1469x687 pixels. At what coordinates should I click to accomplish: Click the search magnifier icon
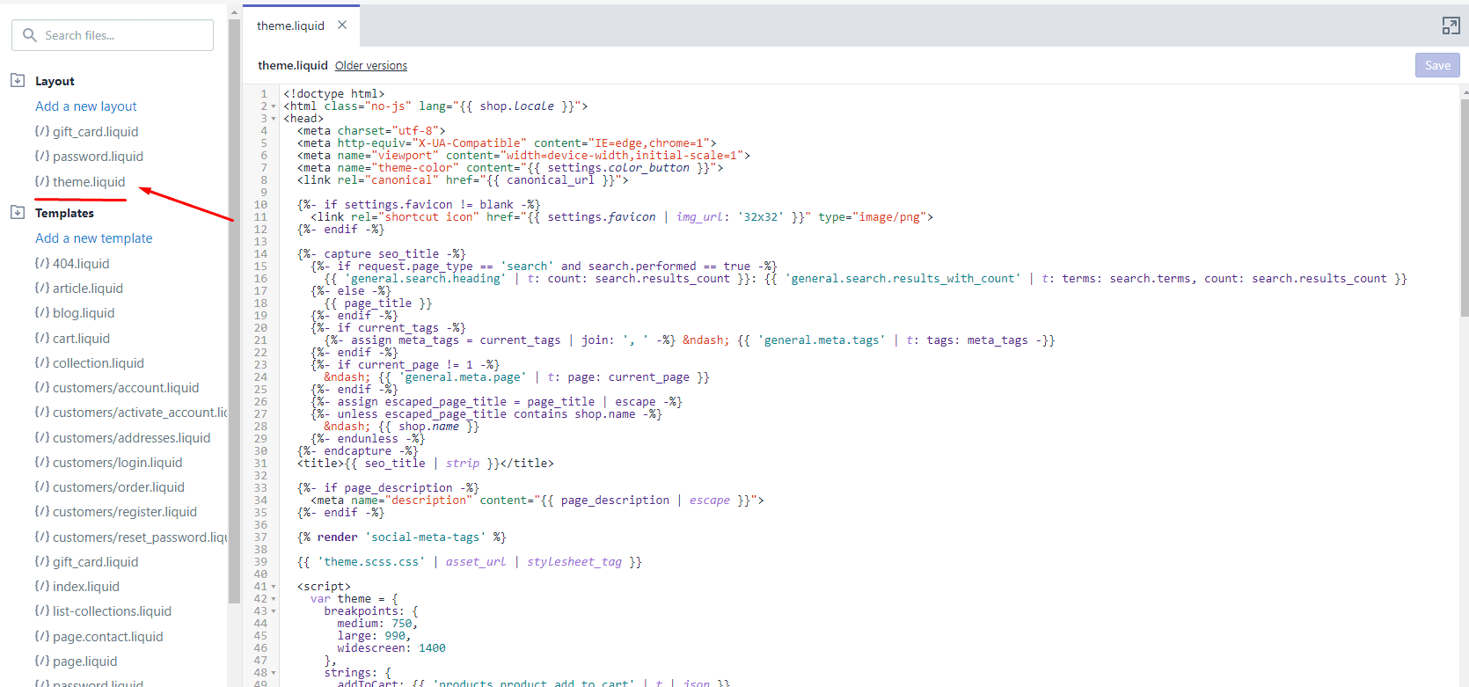coord(30,35)
